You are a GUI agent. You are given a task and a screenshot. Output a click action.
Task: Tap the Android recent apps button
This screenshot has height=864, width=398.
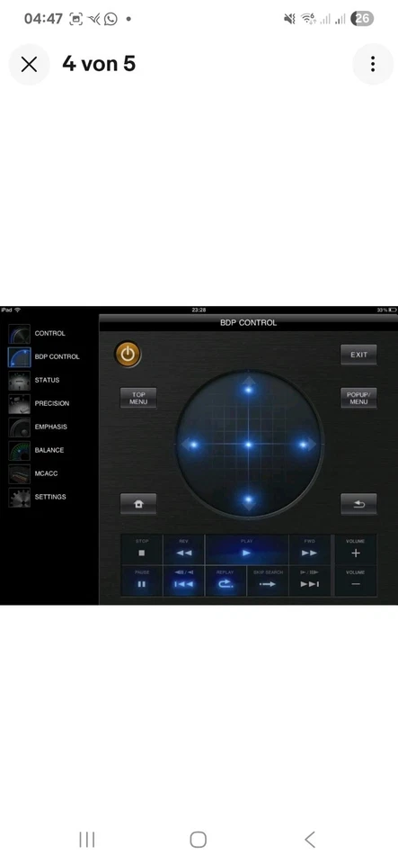(x=87, y=840)
